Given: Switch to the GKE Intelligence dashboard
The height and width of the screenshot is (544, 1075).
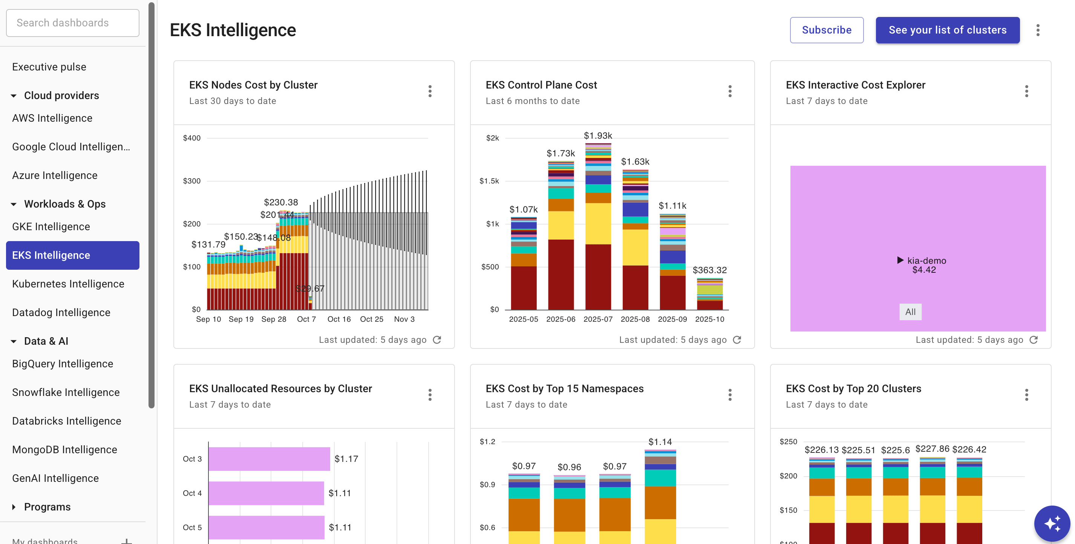Looking at the screenshot, I should click(x=51, y=226).
